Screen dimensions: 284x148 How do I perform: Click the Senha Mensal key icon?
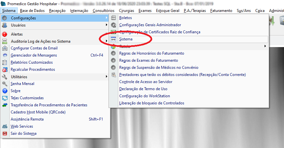(5, 84)
